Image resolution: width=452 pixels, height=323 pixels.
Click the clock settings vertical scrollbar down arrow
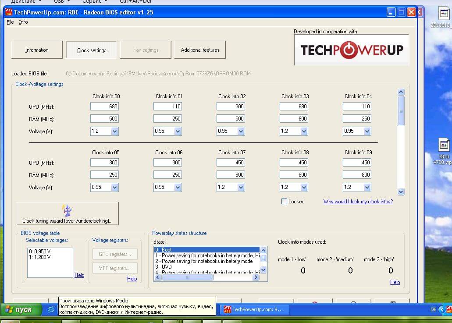401,192
